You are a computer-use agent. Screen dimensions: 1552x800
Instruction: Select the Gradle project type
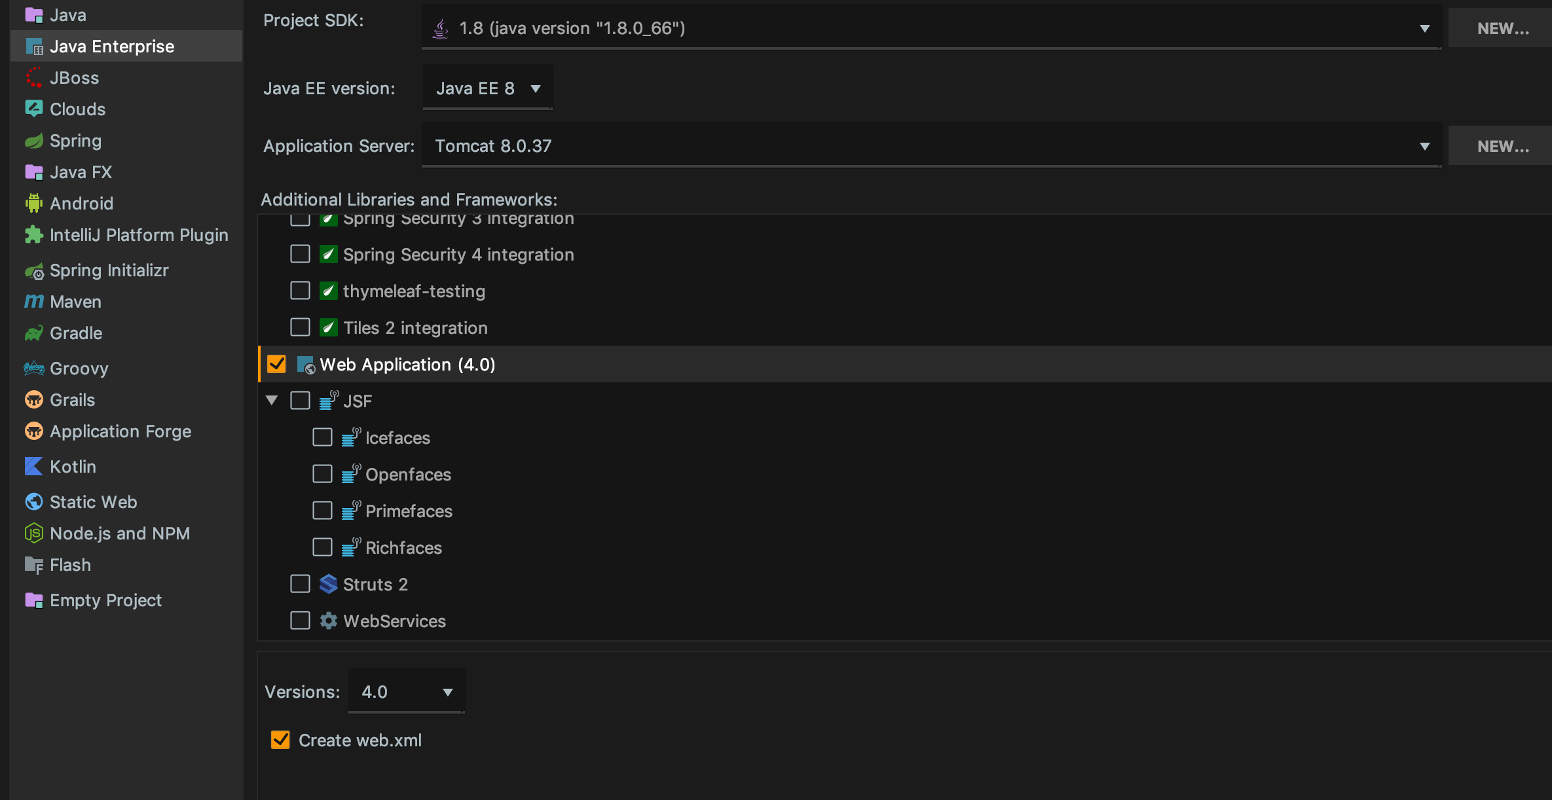tap(126, 333)
